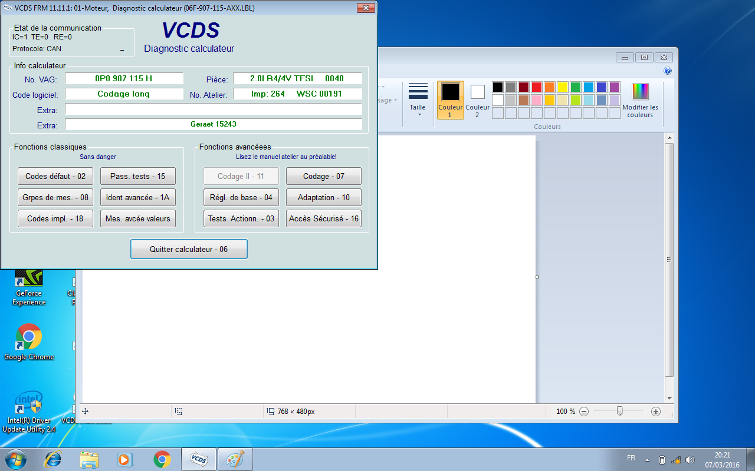Pick the green color swatch

click(576, 87)
